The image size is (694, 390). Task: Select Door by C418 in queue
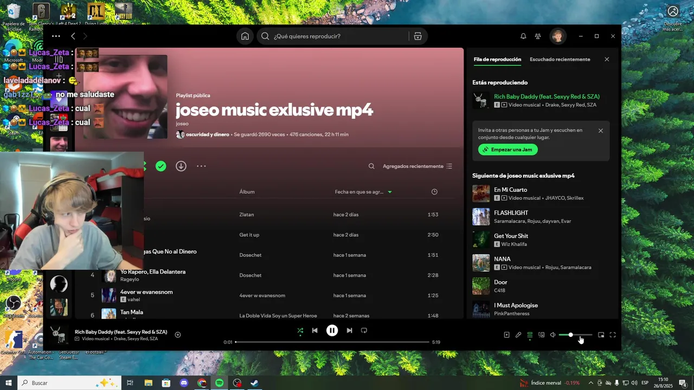coord(541,286)
